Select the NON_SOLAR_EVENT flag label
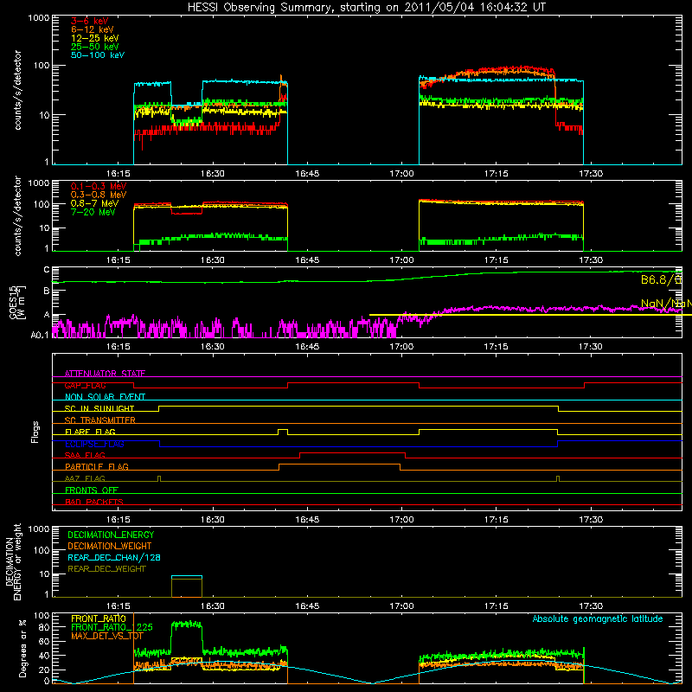Screen dimensions: 692x692 point(105,397)
